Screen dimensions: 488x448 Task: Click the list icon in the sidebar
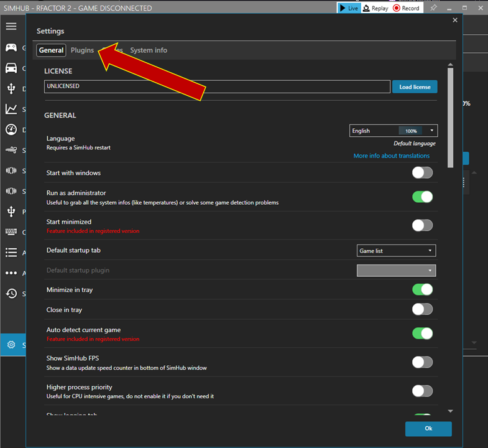tap(11, 253)
